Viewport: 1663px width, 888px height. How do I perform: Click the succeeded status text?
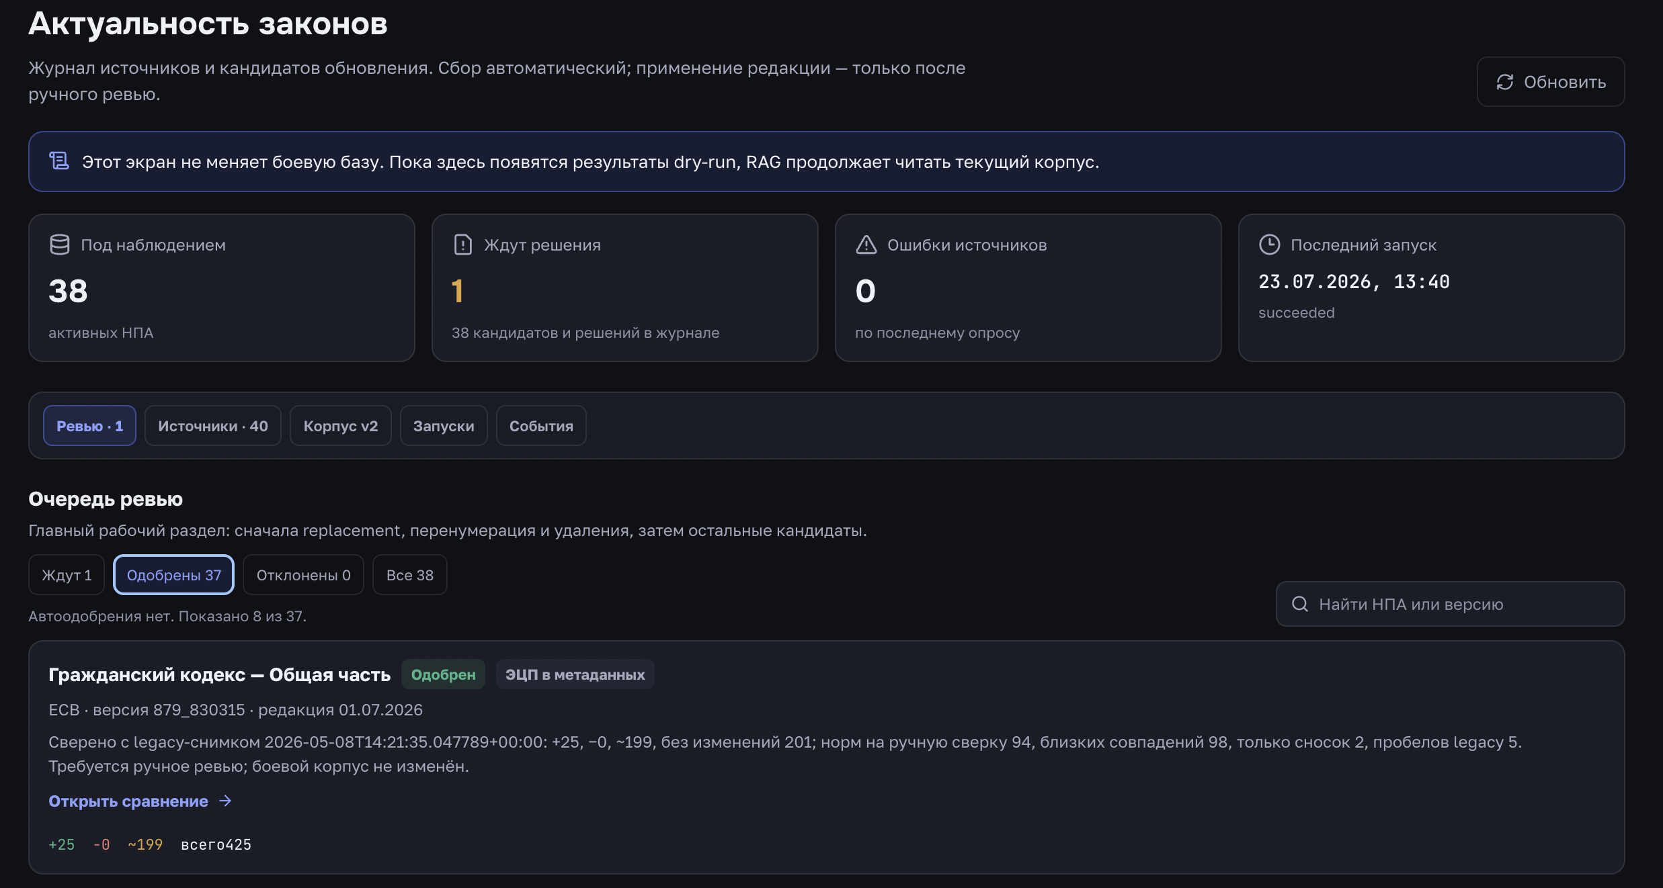pyautogui.click(x=1296, y=312)
